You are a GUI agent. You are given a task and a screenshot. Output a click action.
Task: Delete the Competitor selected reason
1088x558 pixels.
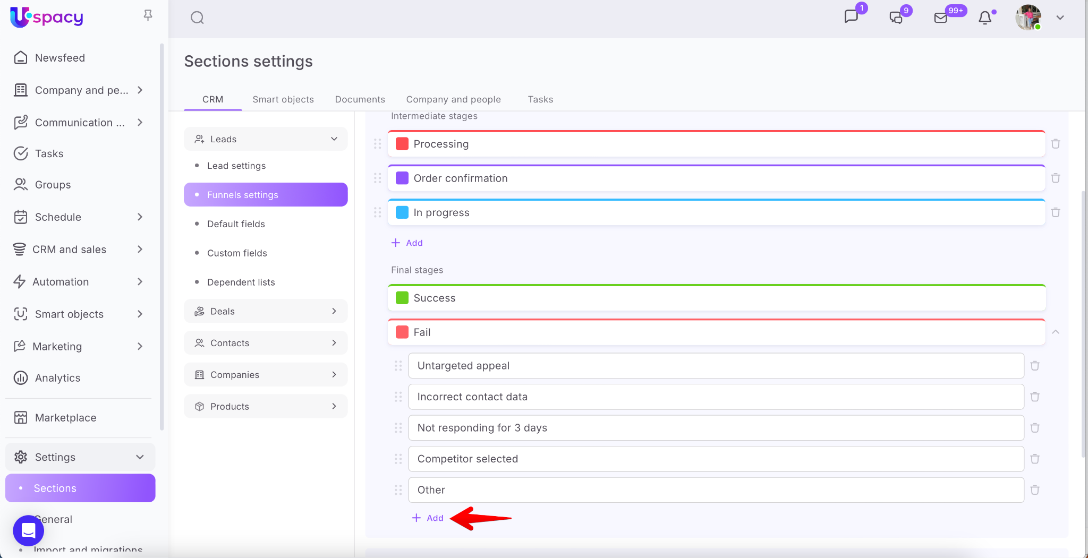1035,459
